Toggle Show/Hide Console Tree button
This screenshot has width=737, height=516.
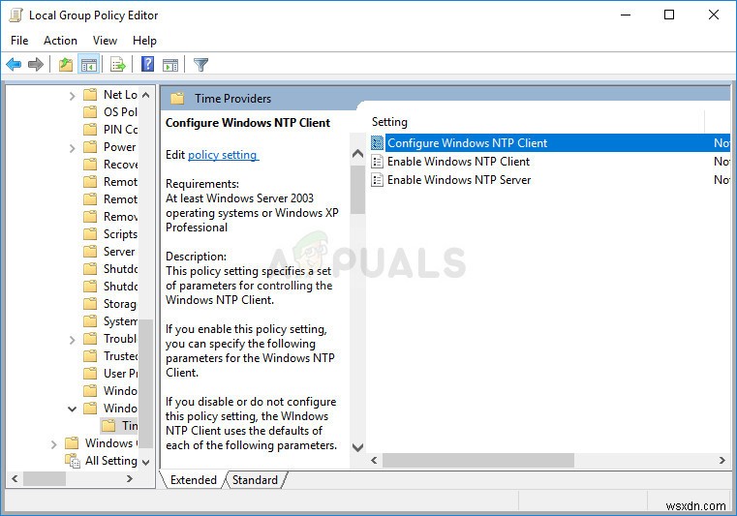point(89,64)
